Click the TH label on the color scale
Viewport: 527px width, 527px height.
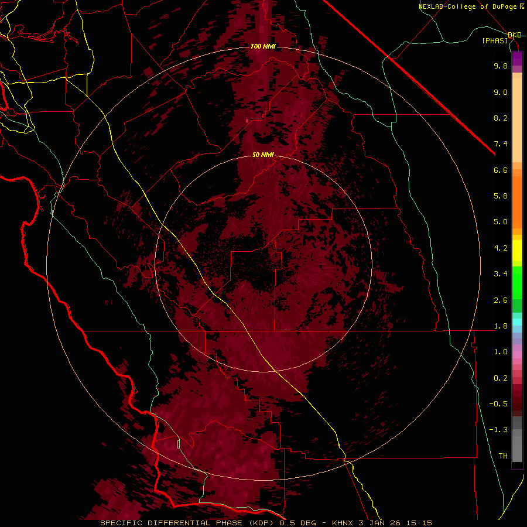tap(503, 456)
